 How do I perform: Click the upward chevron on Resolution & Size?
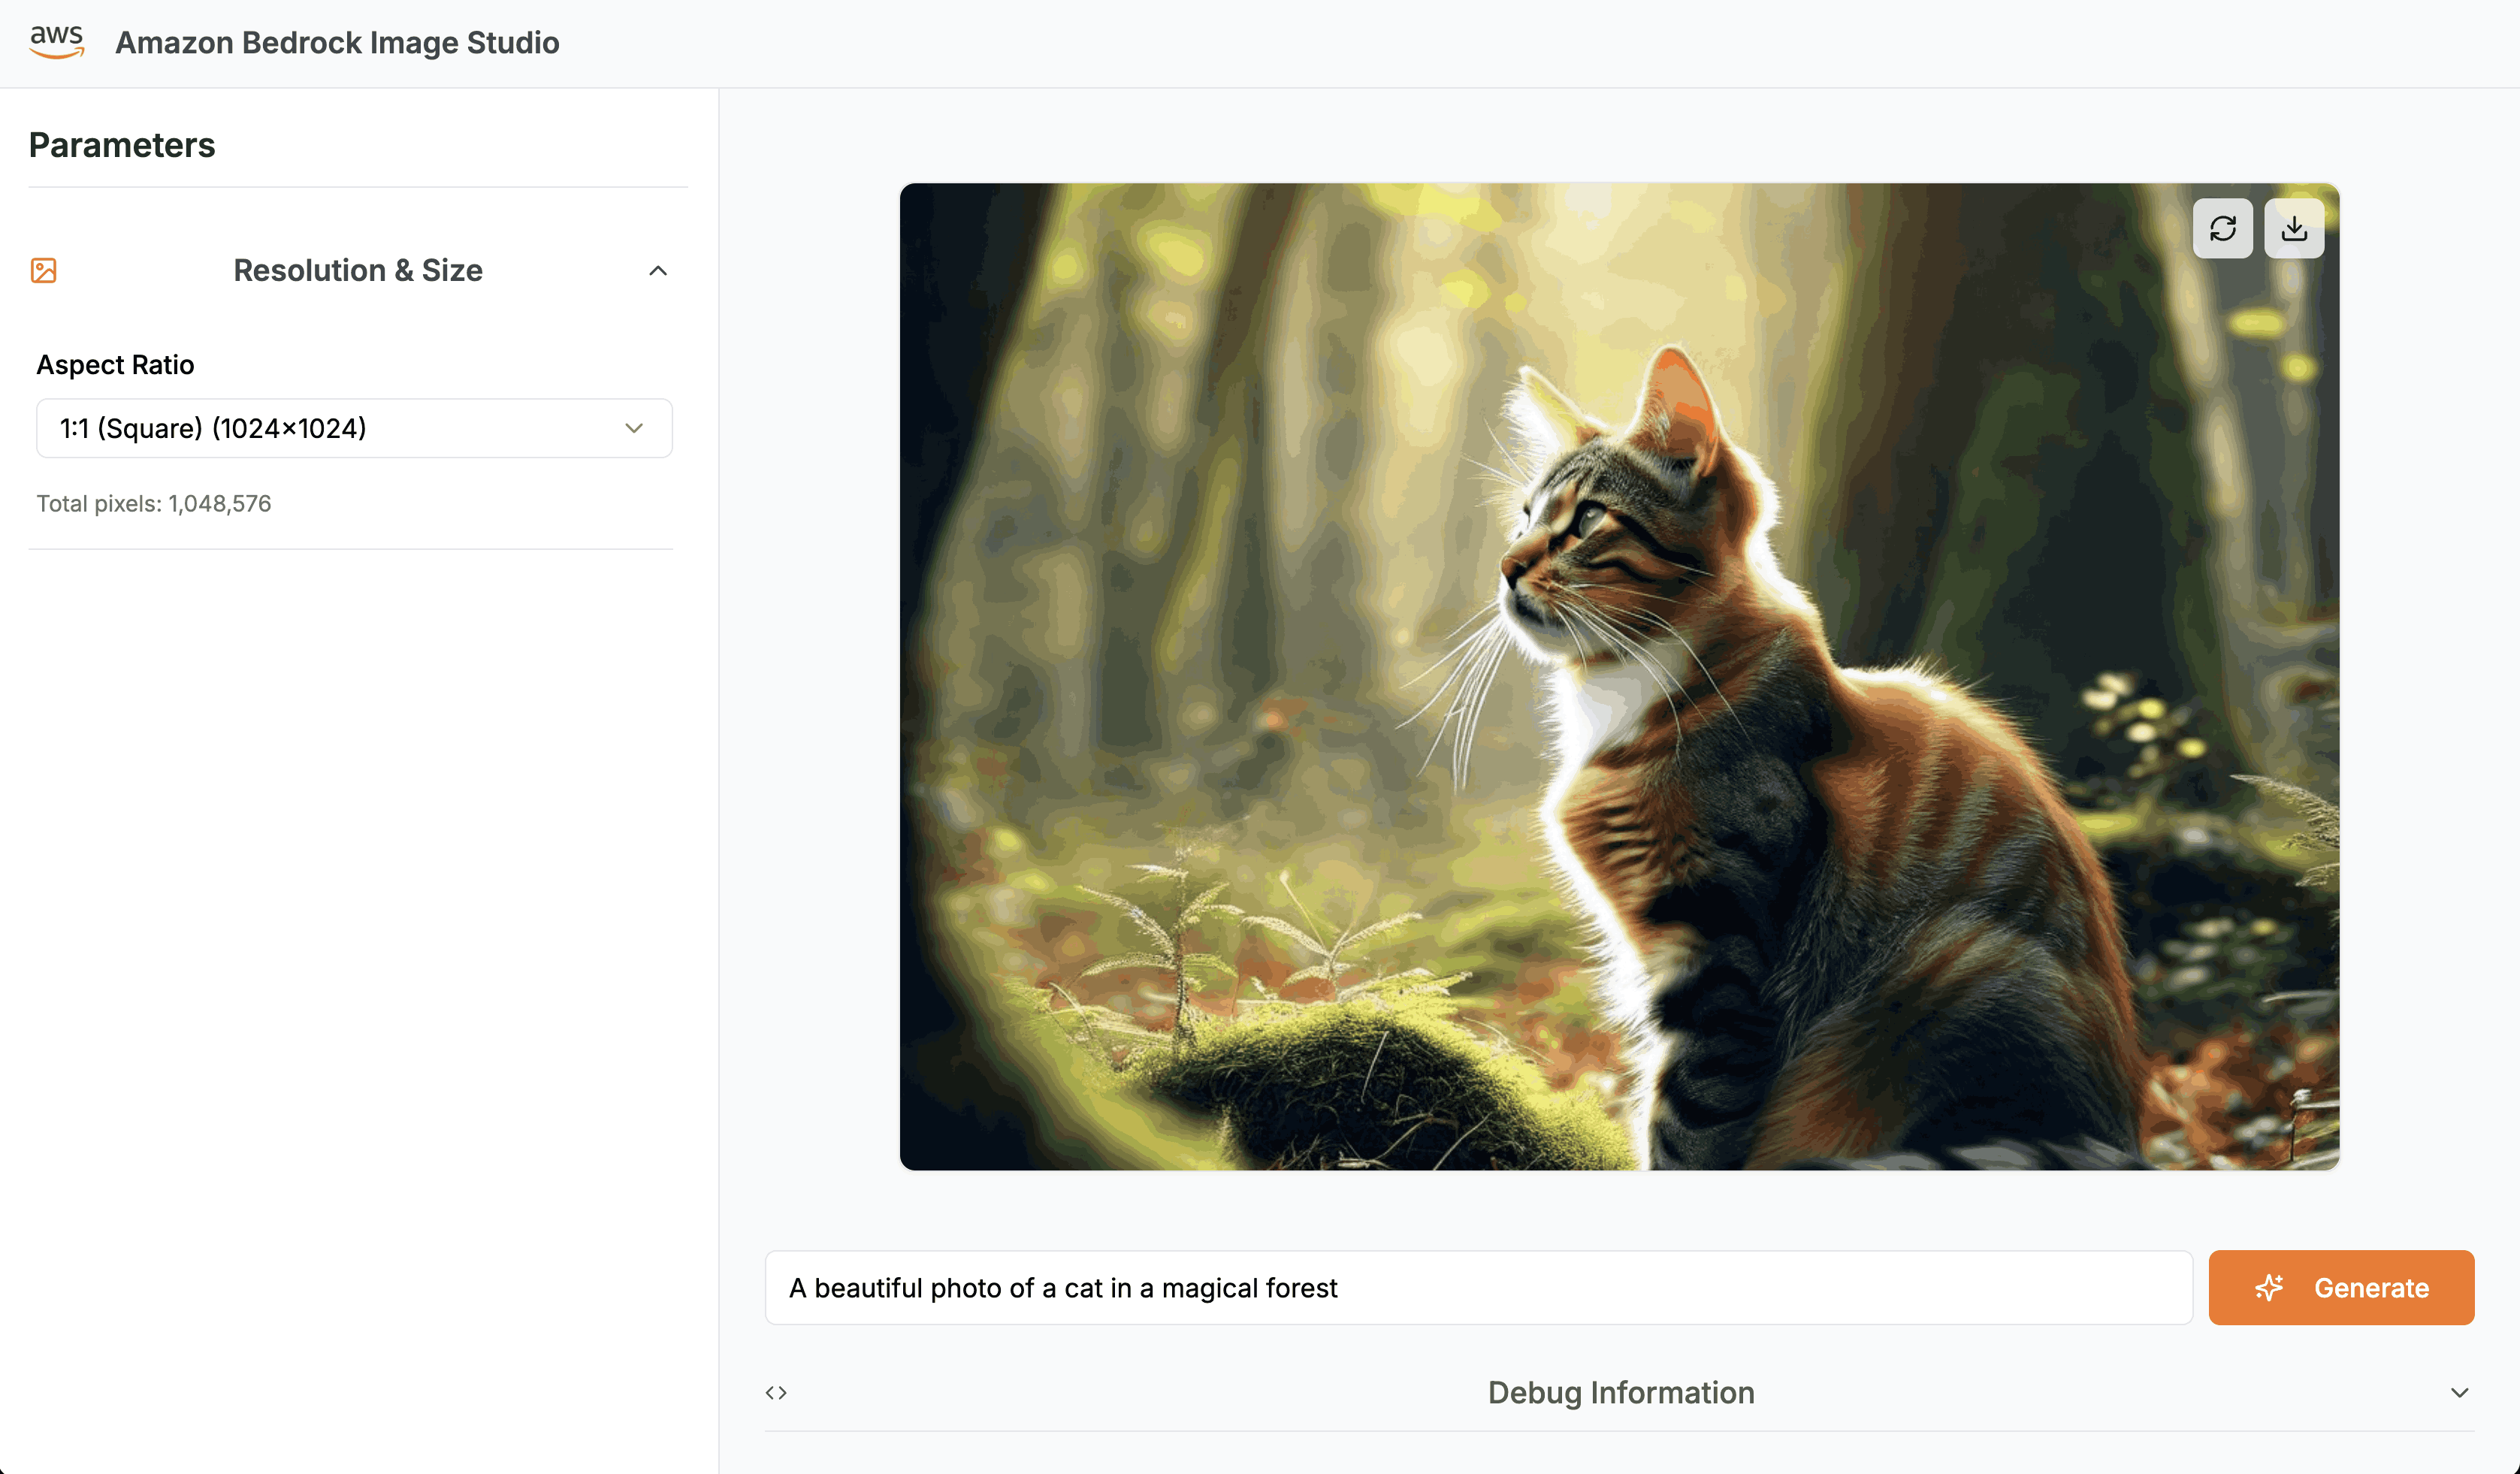click(x=658, y=270)
